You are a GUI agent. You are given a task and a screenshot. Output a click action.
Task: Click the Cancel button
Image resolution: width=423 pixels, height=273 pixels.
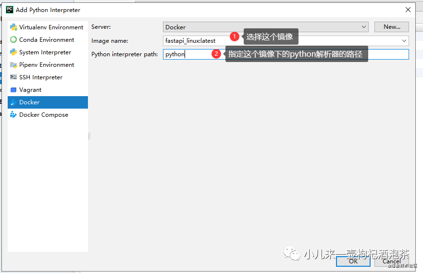(391, 261)
